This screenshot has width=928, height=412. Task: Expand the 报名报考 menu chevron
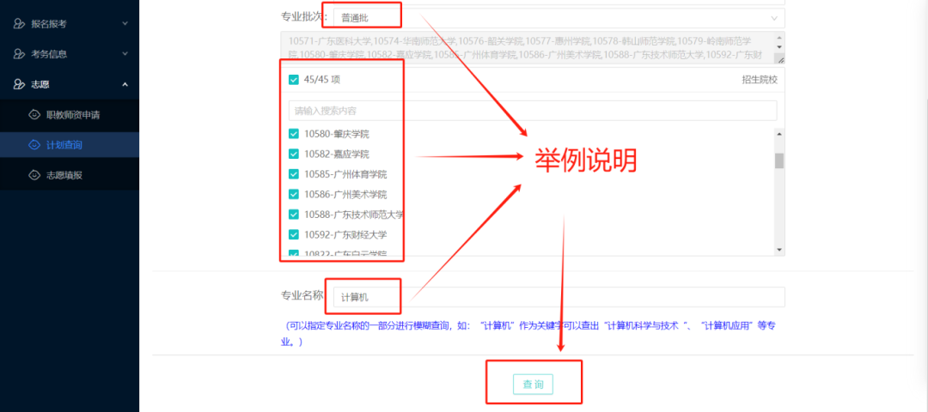[125, 24]
